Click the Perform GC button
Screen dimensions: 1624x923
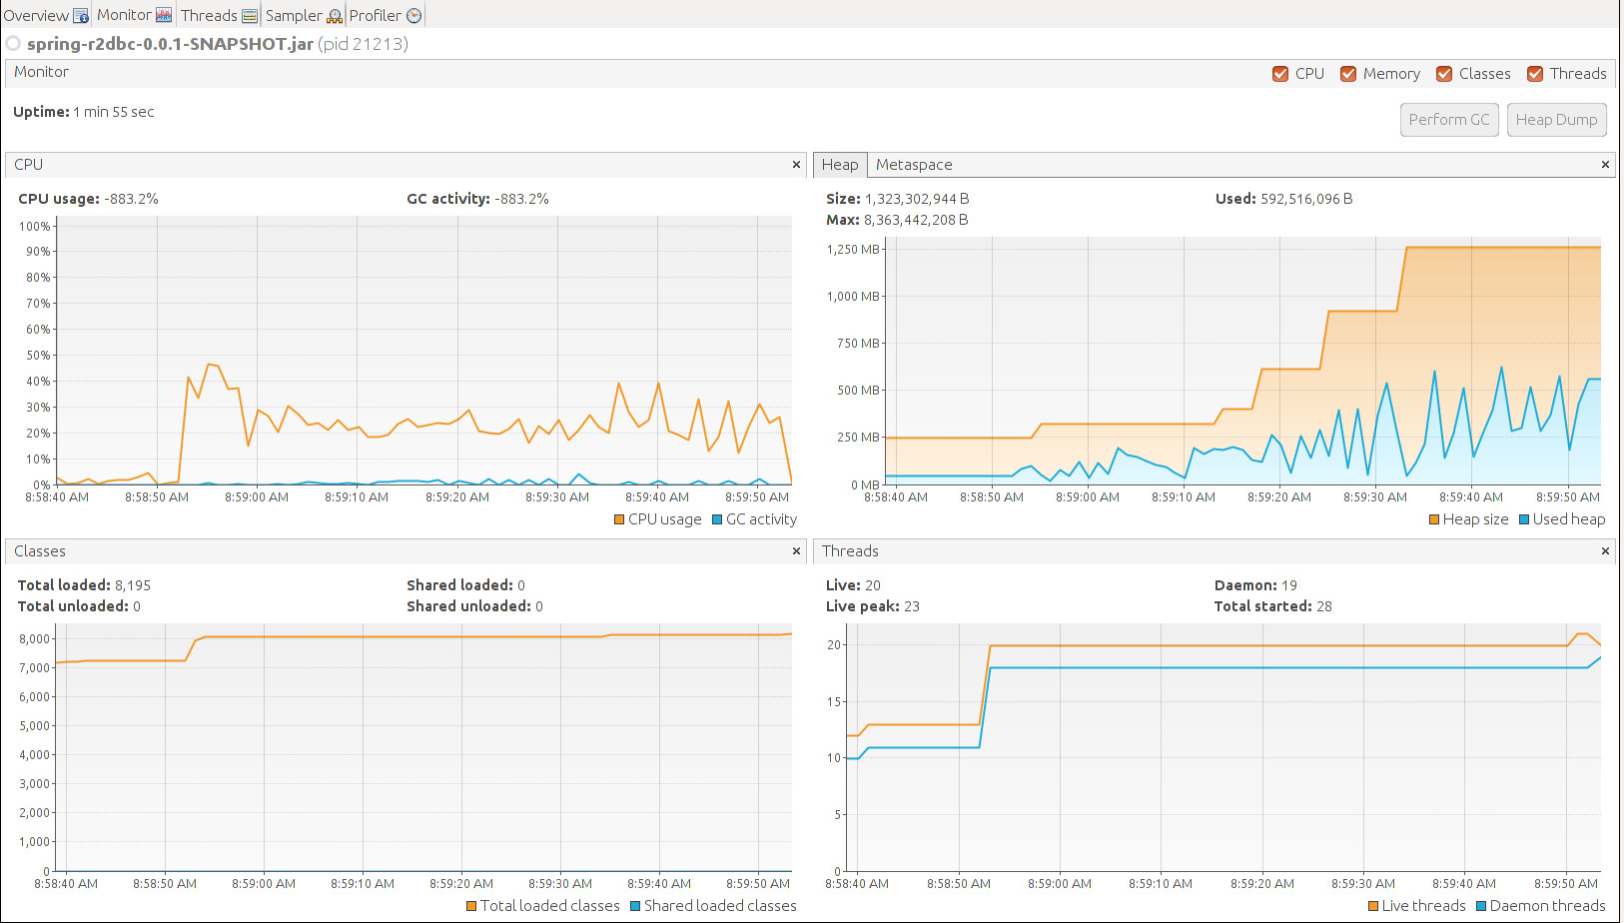[x=1449, y=120]
